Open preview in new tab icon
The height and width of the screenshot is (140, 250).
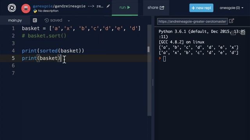(232, 21)
